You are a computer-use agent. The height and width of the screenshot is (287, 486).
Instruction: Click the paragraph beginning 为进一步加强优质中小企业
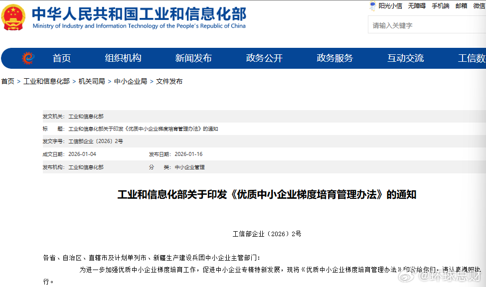coord(262,276)
